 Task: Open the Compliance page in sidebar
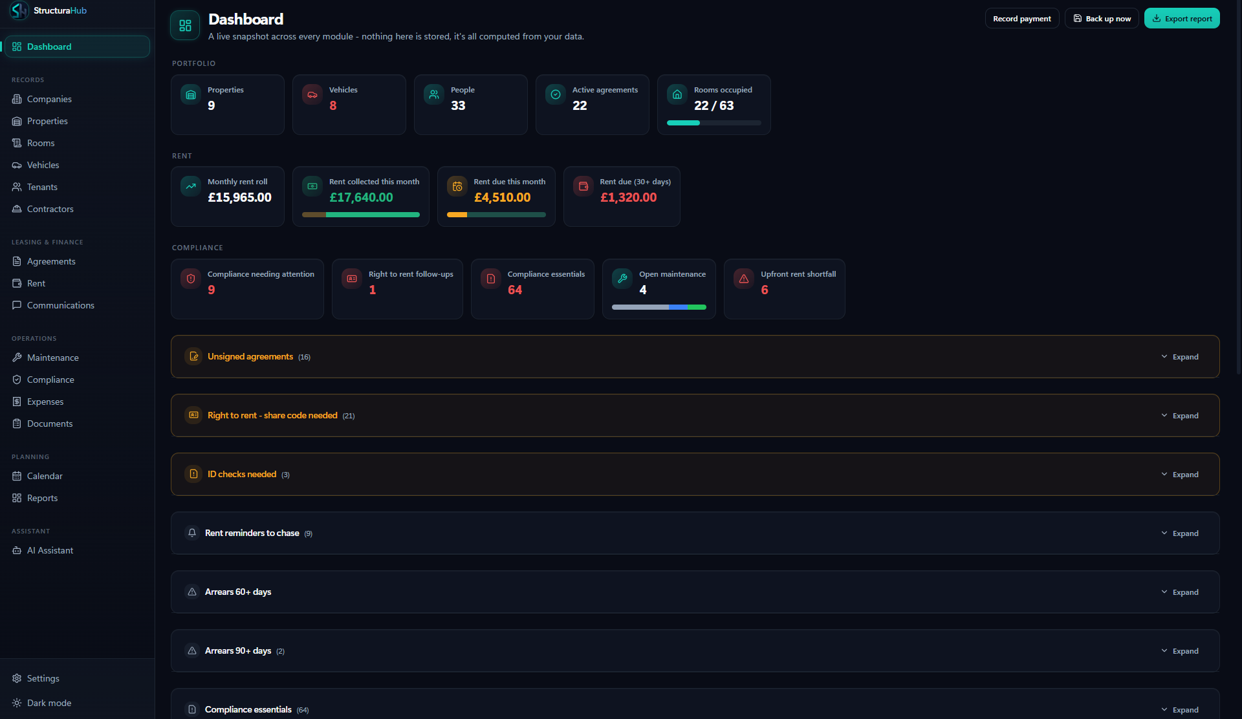tap(78, 380)
